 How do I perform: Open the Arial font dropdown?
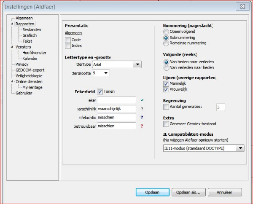point(137,64)
